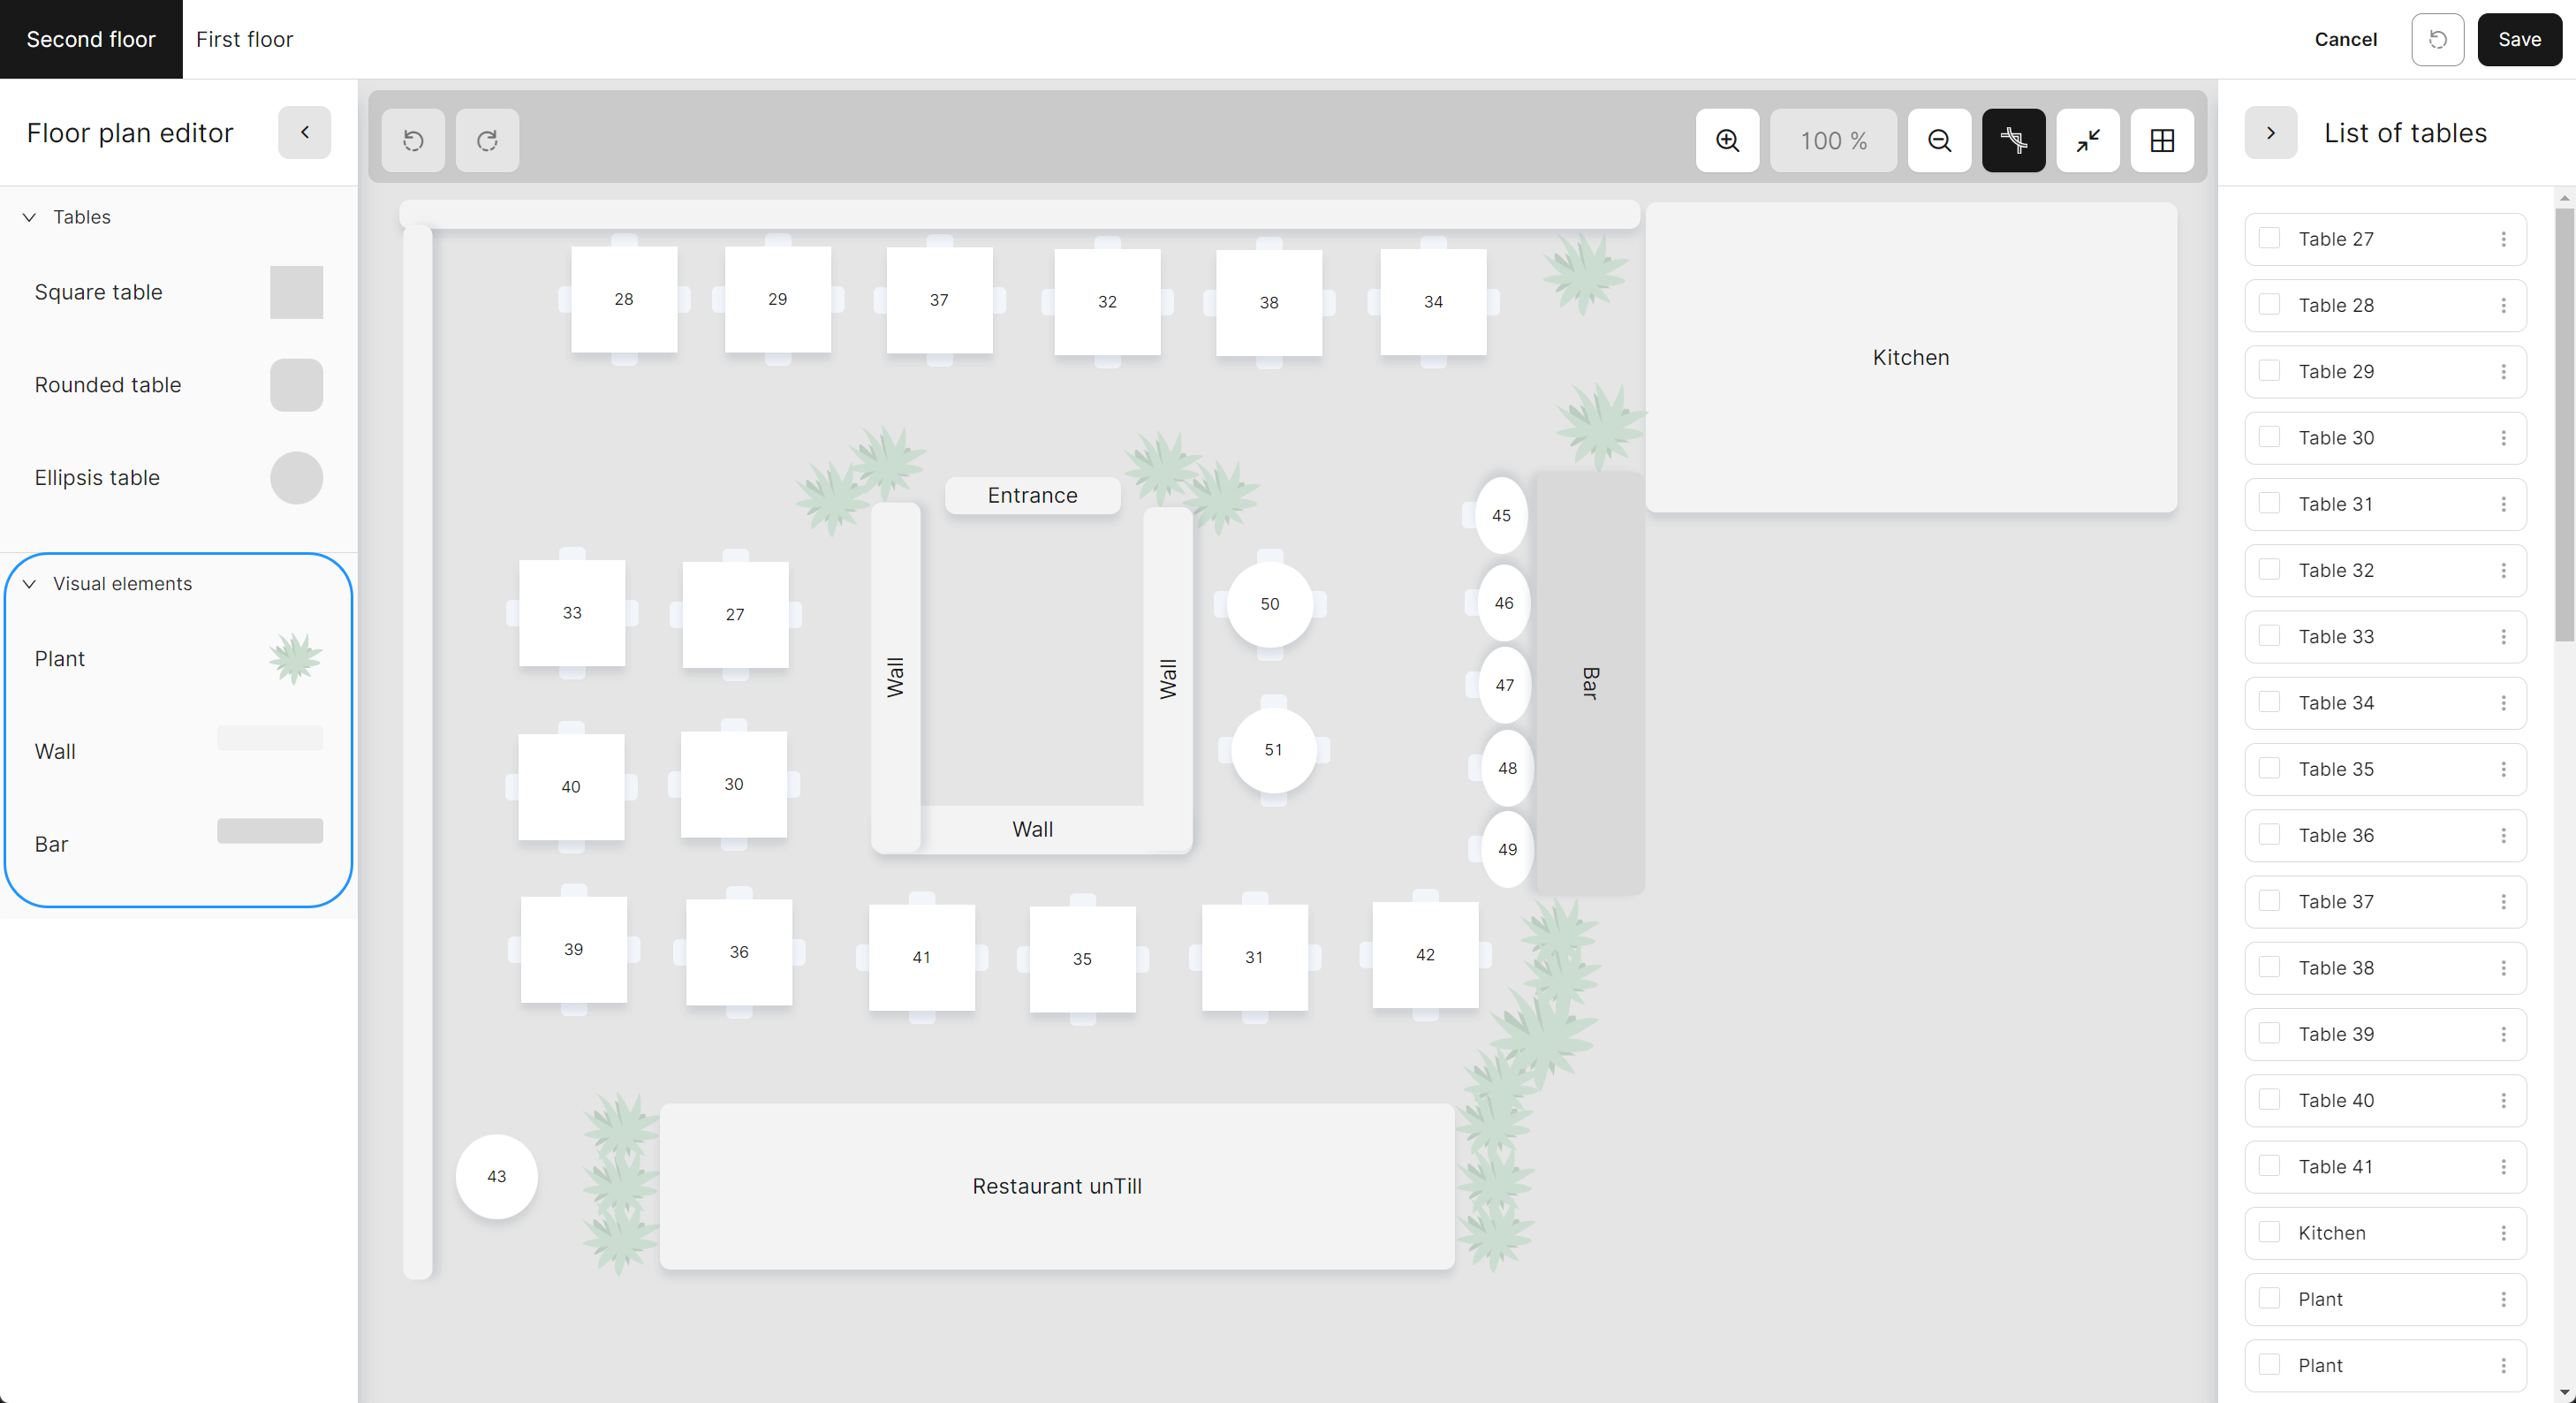Click the zoom out magnifier icon

pos(1939,141)
